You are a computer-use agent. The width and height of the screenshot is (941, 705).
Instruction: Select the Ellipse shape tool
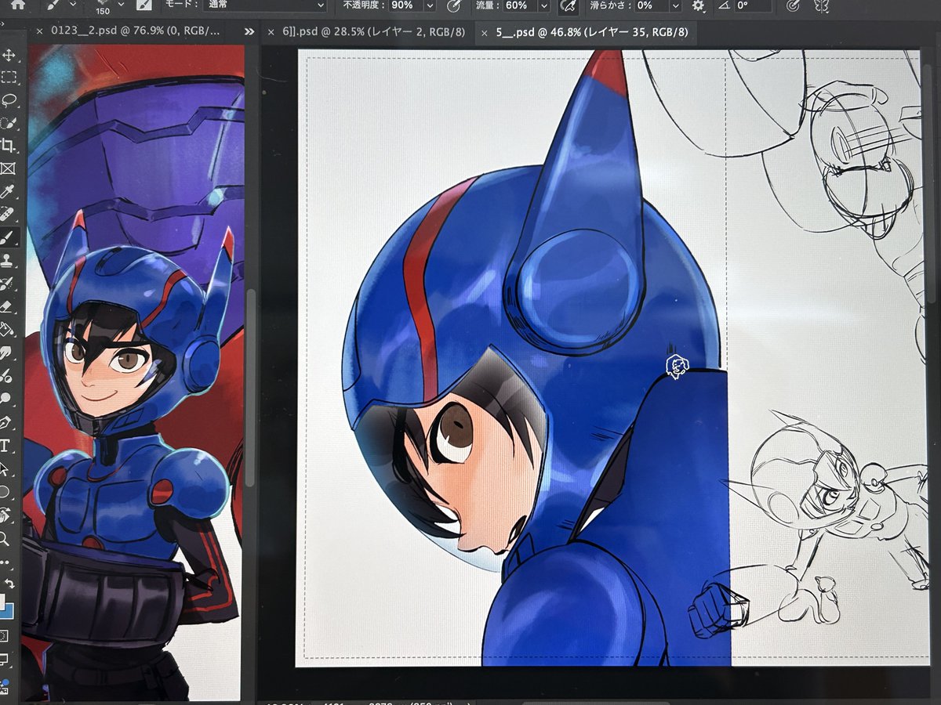point(6,492)
